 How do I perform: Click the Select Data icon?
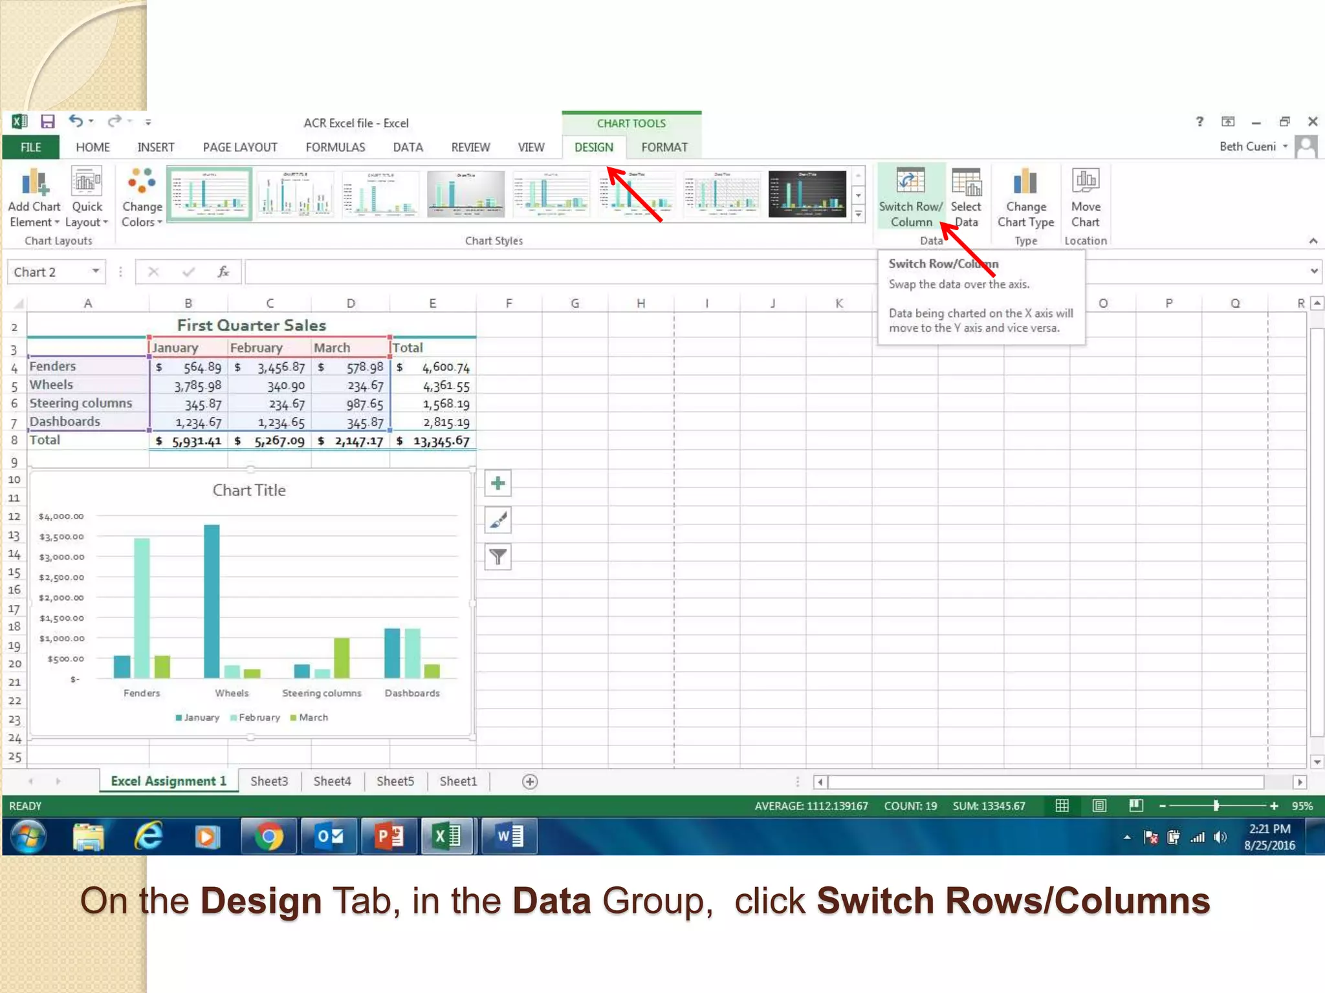coord(966,182)
